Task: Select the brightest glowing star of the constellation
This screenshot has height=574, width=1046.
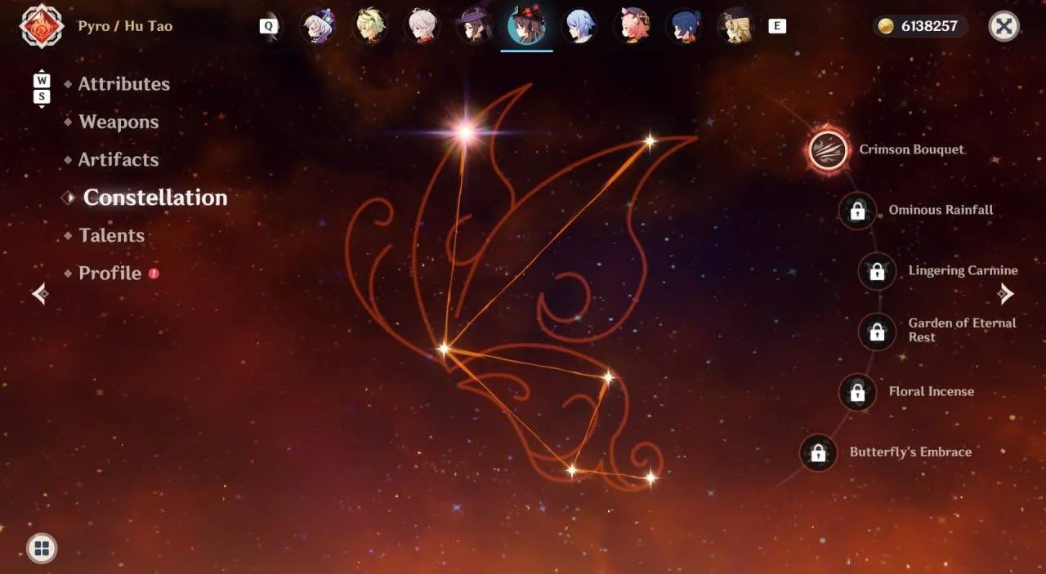Action: click(x=466, y=131)
